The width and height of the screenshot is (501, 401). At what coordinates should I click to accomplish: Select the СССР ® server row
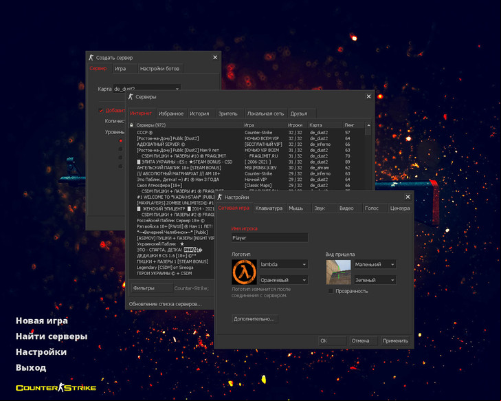pyautogui.click(x=246, y=132)
